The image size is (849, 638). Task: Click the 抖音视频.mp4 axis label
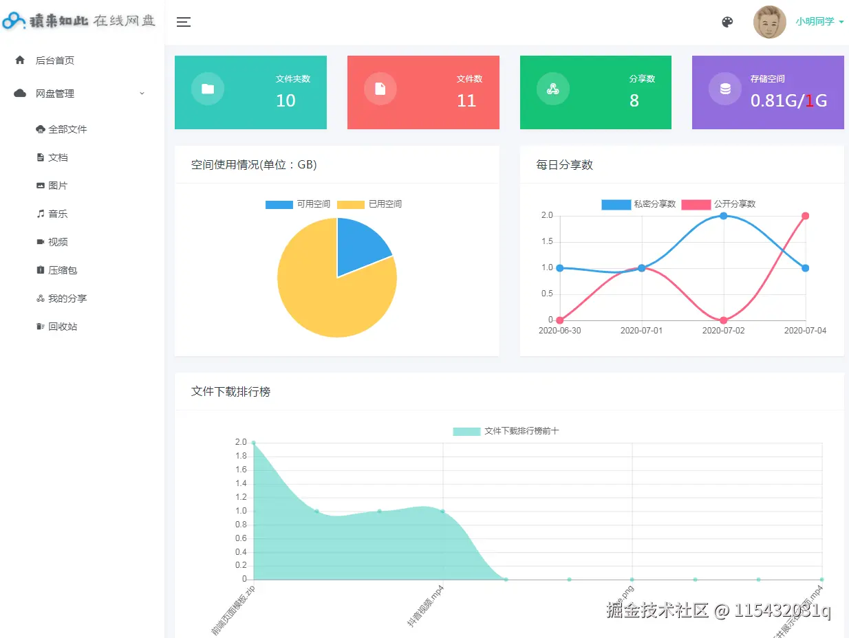point(425,607)
